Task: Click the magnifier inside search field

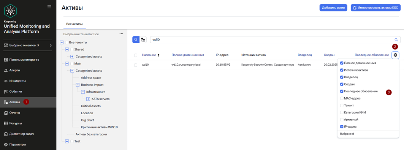Action: coord(396,39)
